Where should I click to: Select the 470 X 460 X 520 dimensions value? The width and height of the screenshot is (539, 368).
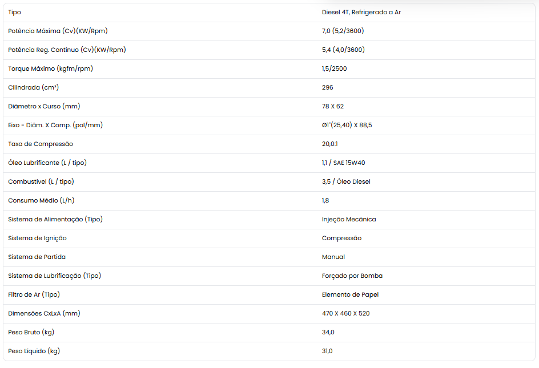tap(345, 313)
